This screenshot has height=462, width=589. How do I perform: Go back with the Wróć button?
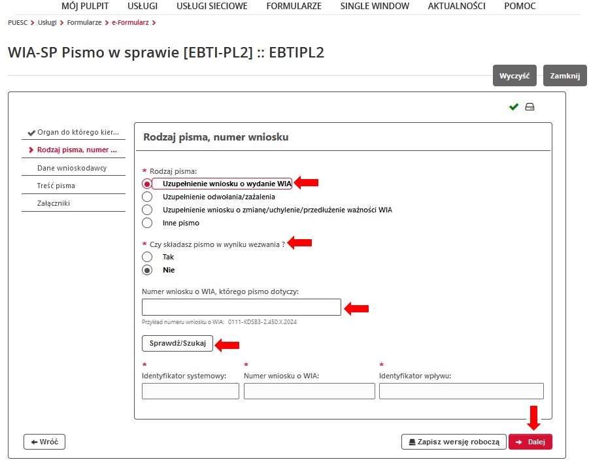44,442
